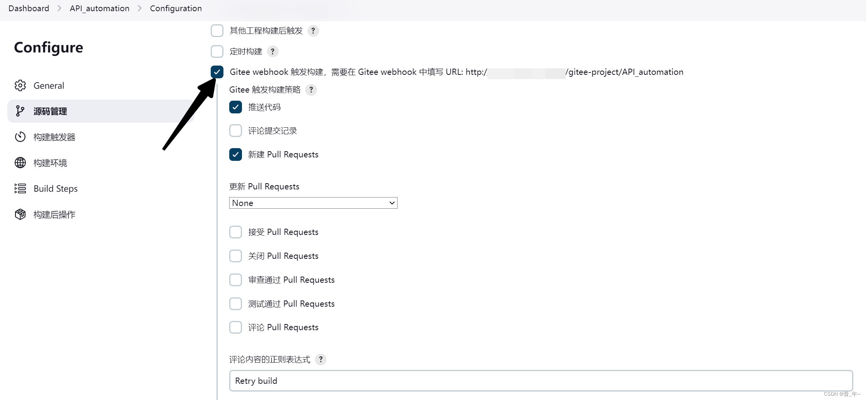Click the General gear icon
This screenshot has height=400, width=866.
20,86
